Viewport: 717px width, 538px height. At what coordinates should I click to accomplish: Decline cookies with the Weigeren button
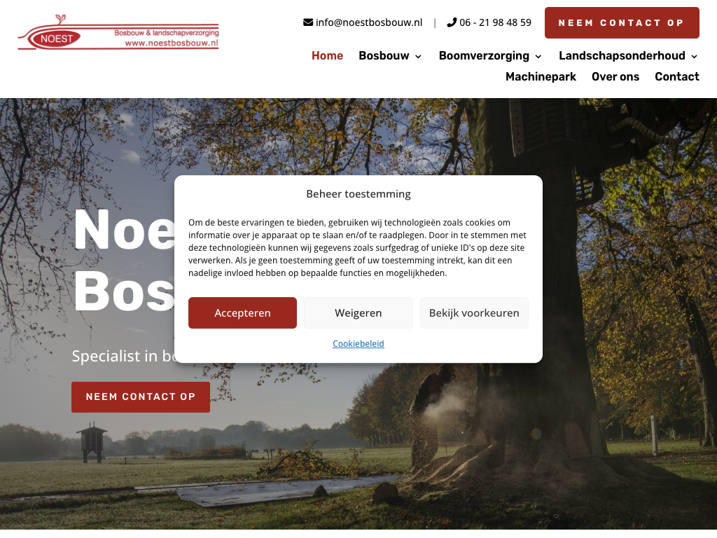click(358, 313)
